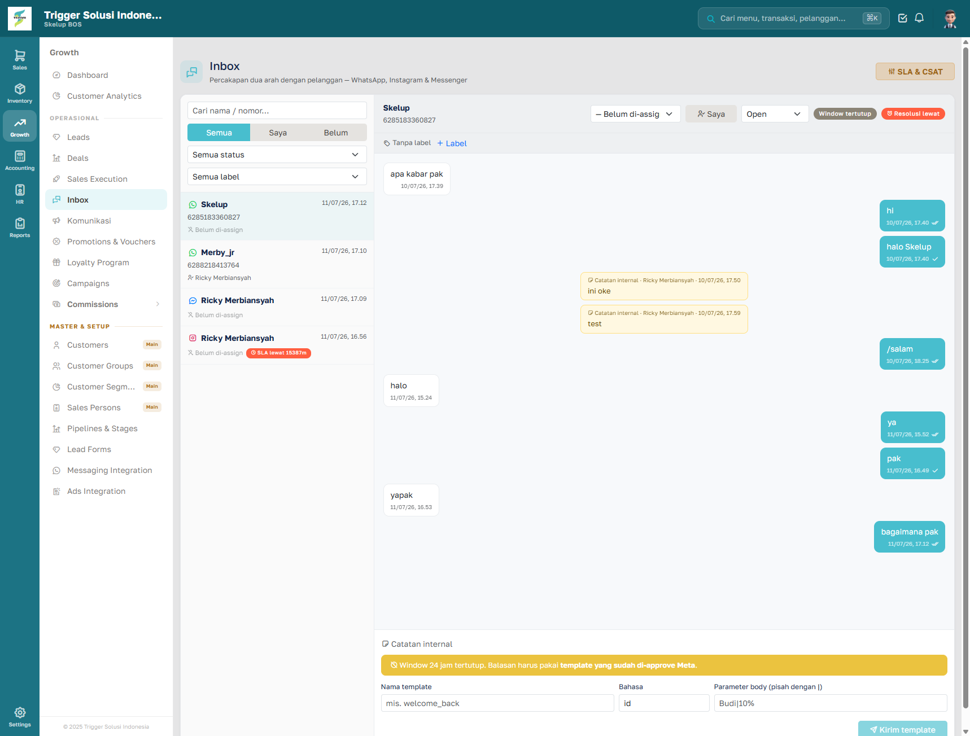Viewport: 970px width, 736px height.
Task: Open Customer Groups menu item
Action: coord(106,366)
